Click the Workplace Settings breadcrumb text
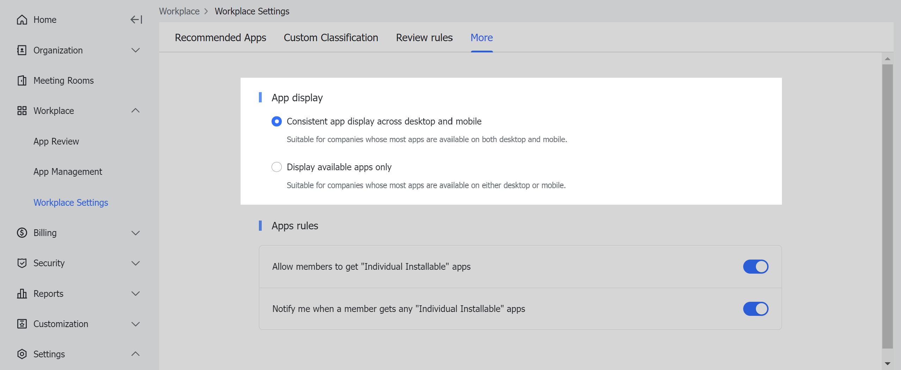 252,11
